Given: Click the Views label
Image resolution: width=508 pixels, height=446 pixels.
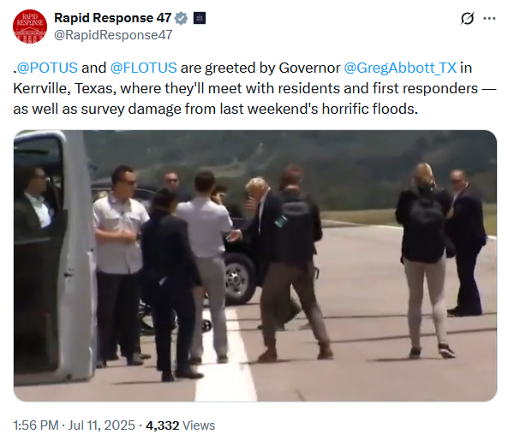Looking at the screenshot, I should tap(199, 425).
